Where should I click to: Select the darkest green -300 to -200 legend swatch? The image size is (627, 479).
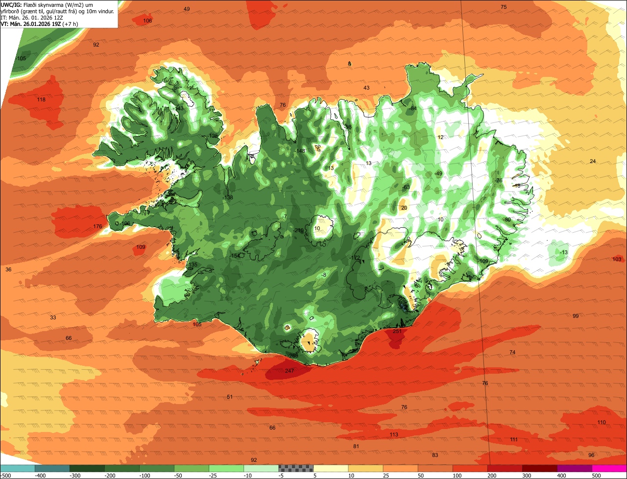click(x=87, y=468)
